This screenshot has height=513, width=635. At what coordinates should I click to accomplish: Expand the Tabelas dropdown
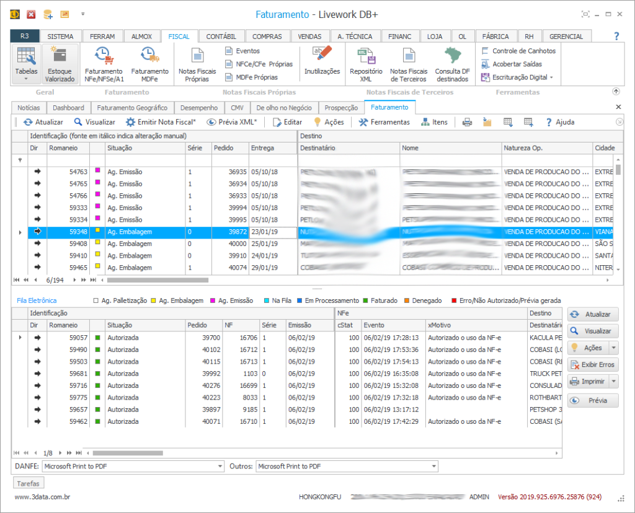(x=26, y=79)
